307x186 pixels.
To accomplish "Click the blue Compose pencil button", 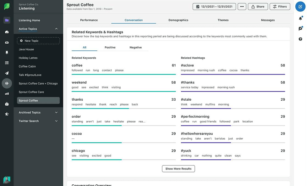I will pos(300,7).
